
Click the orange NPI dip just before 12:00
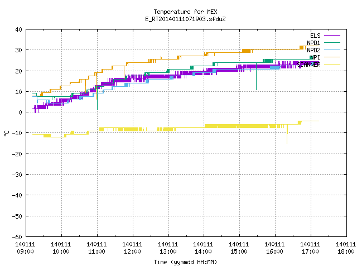pyautogui.click(x=124, y=72)
